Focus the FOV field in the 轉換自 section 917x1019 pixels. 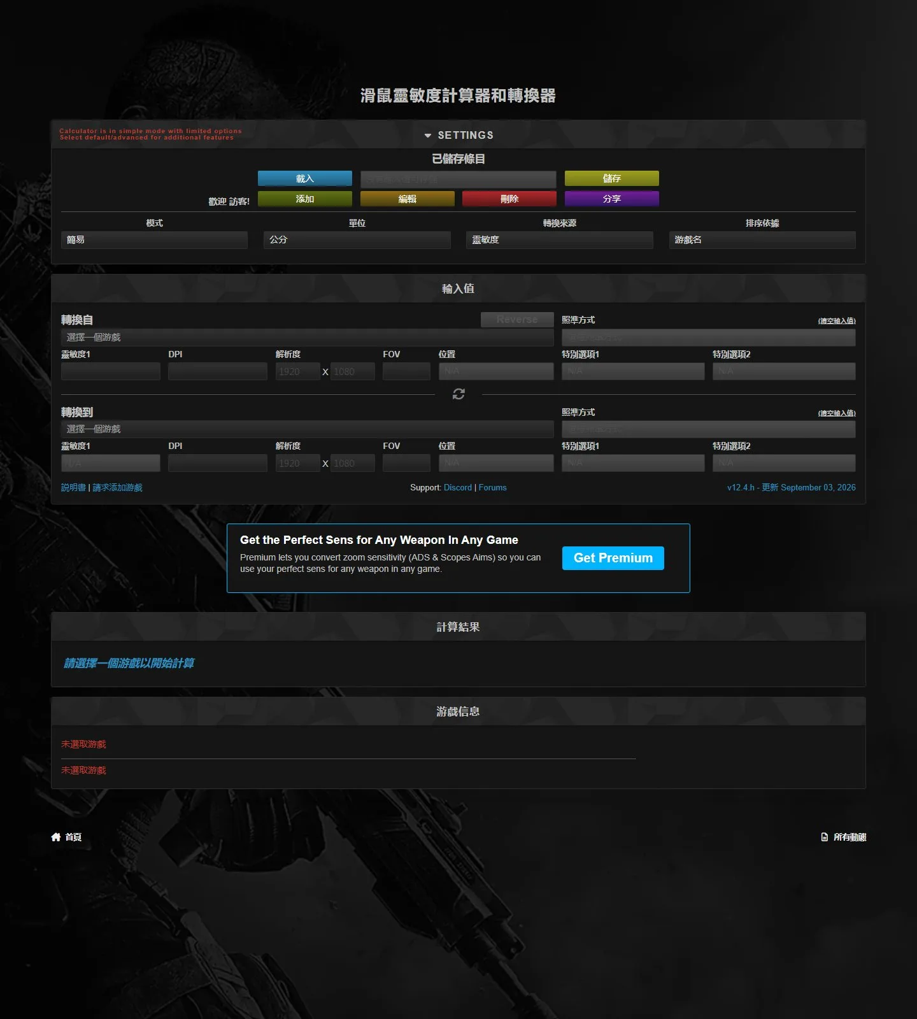click(406, 371)
